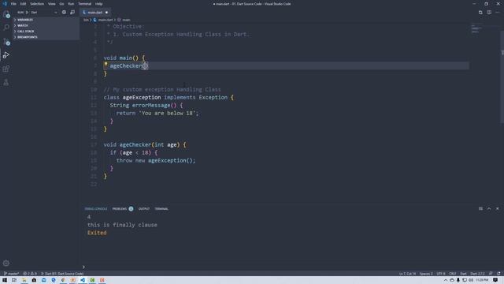The image size is (504, 284).
Task: Open the Go menu
Action: click(61, 4)
